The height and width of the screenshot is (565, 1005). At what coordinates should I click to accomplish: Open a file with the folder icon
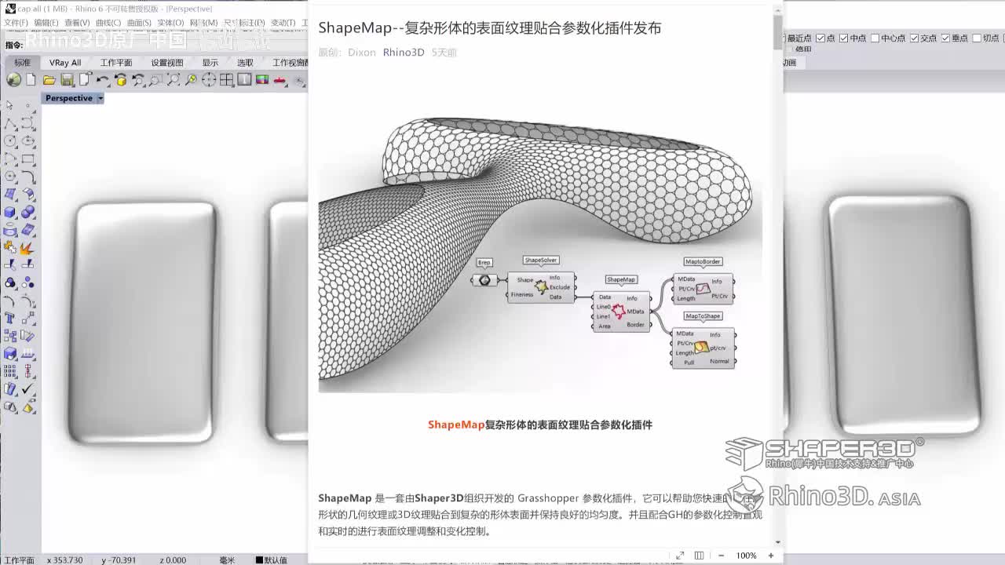[49, 79]
